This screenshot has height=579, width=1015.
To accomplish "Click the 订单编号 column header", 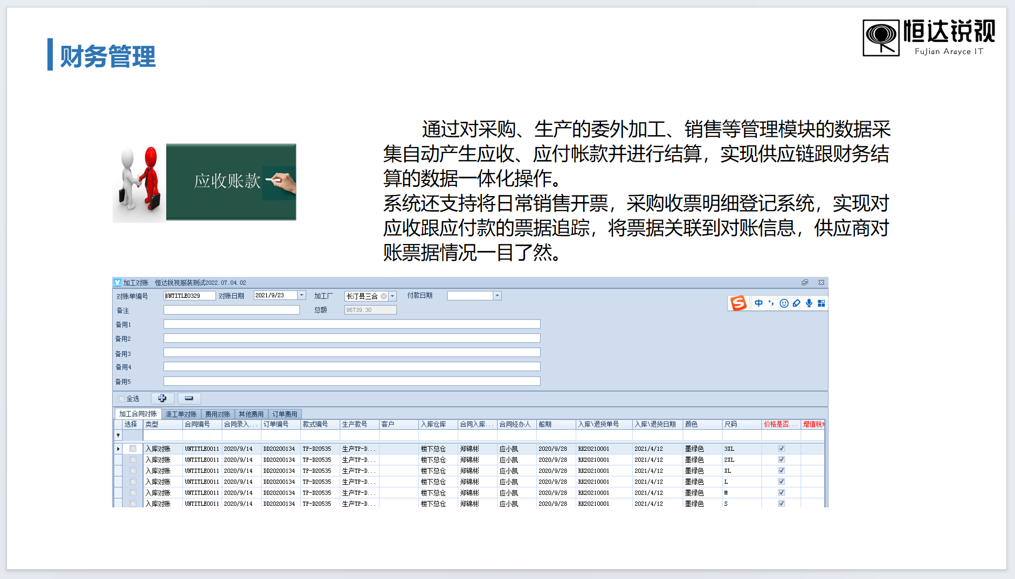I will tap(281, 424).
